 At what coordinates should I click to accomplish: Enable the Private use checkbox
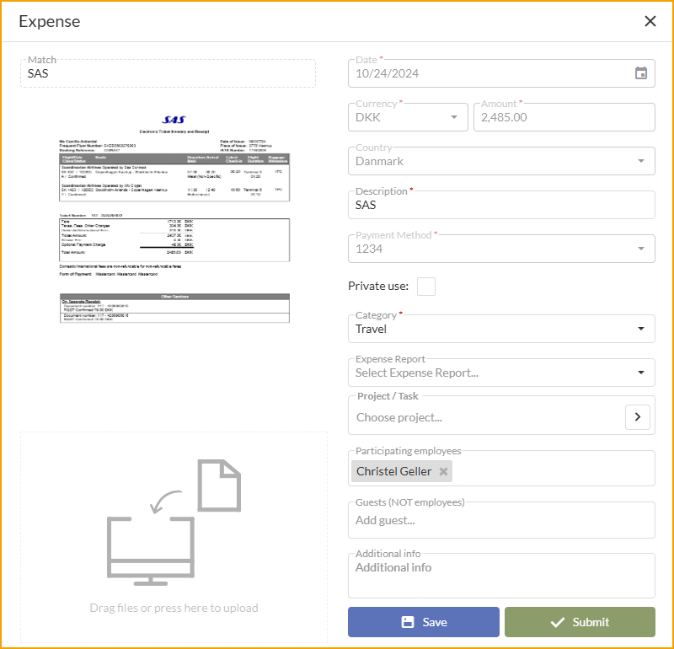pyautogui.click(x=426, y=286)
